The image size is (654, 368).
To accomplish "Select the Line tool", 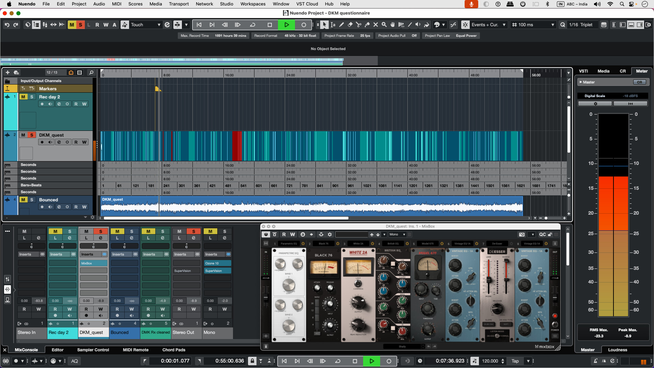I will coord(409,25).
